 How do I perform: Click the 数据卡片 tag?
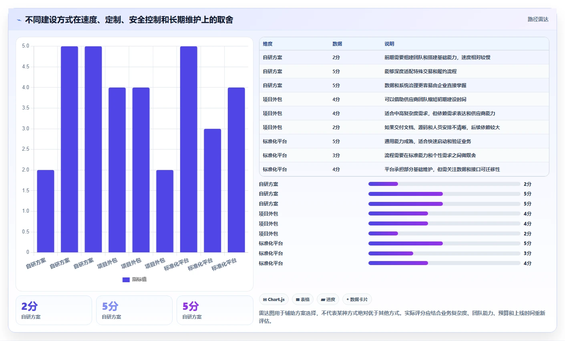[x=357, y=299]
